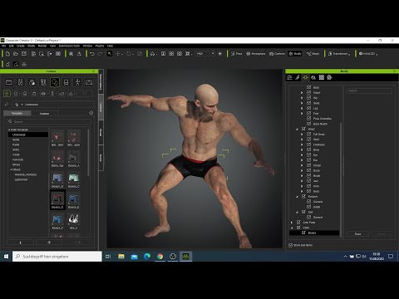The image size is (399, 299).
Task: Toggle the Full Head checkbox
Action: (308, 134)
